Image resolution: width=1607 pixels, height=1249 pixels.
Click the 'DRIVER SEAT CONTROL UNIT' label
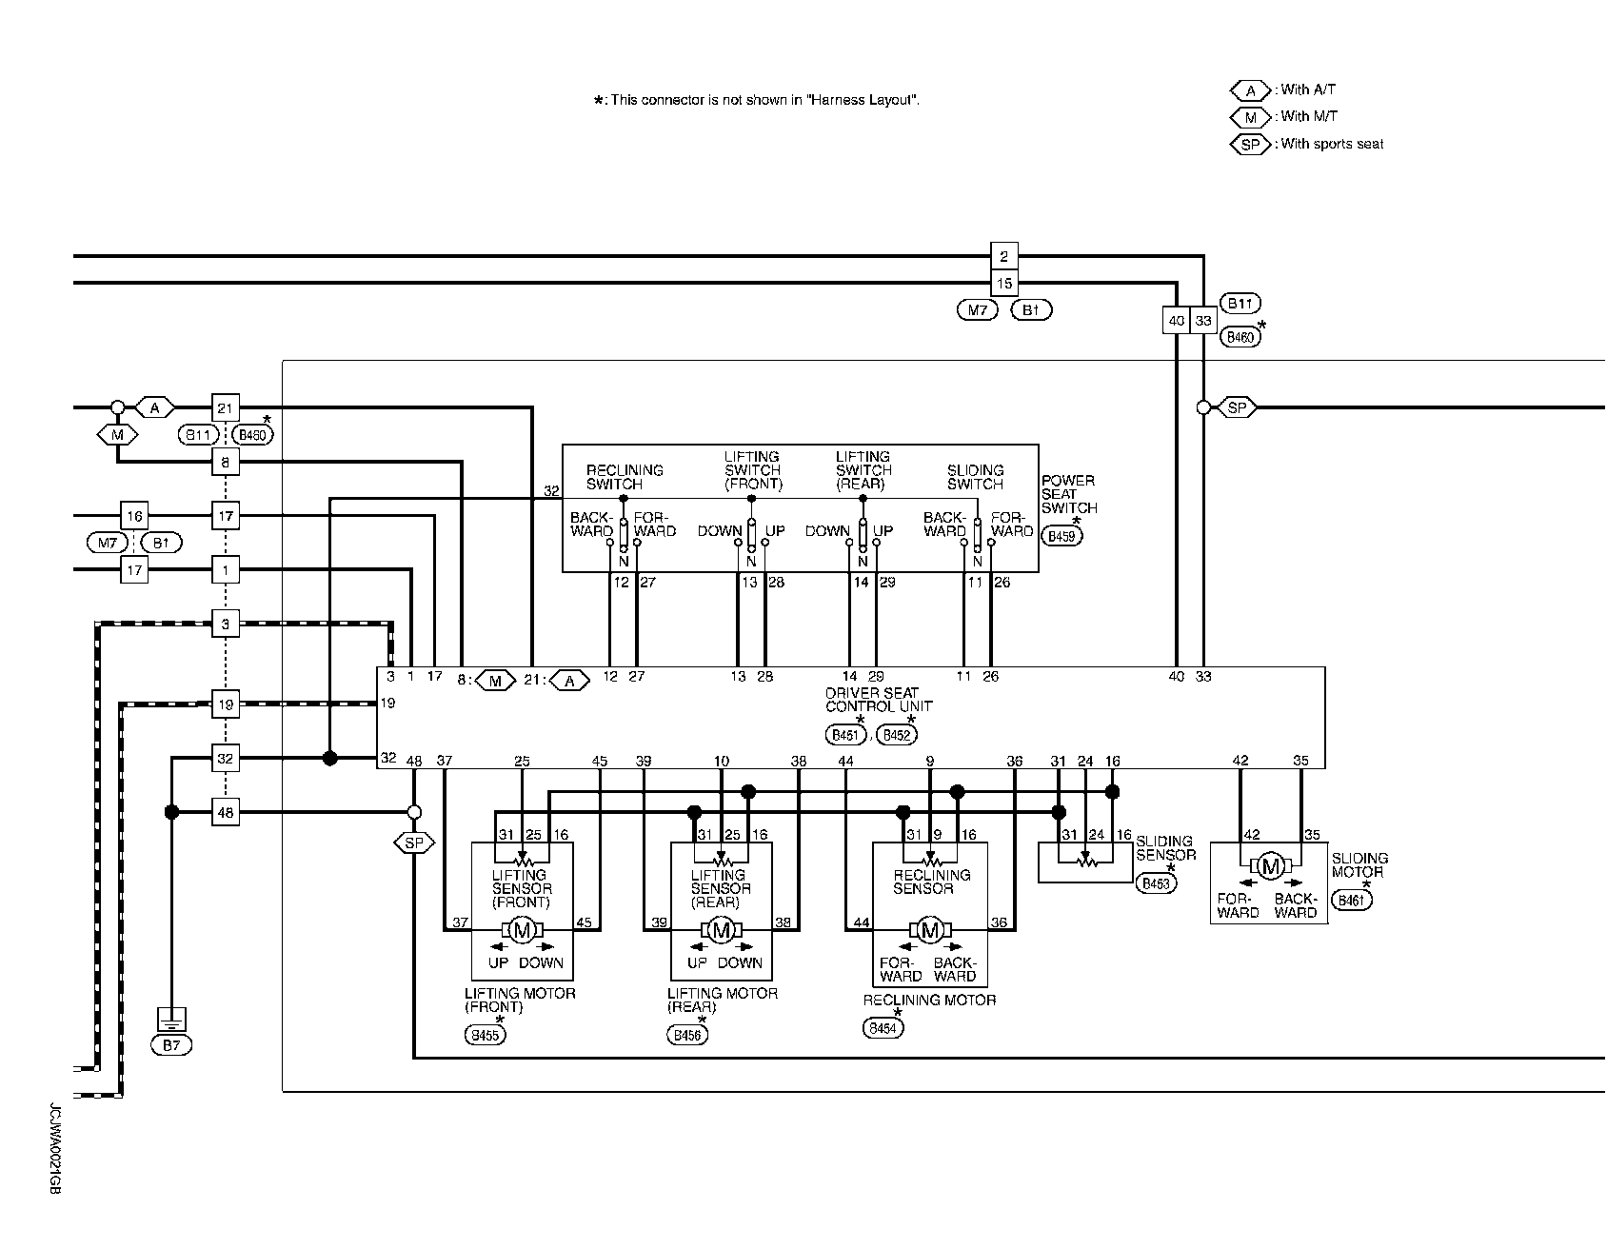[879, 700]
